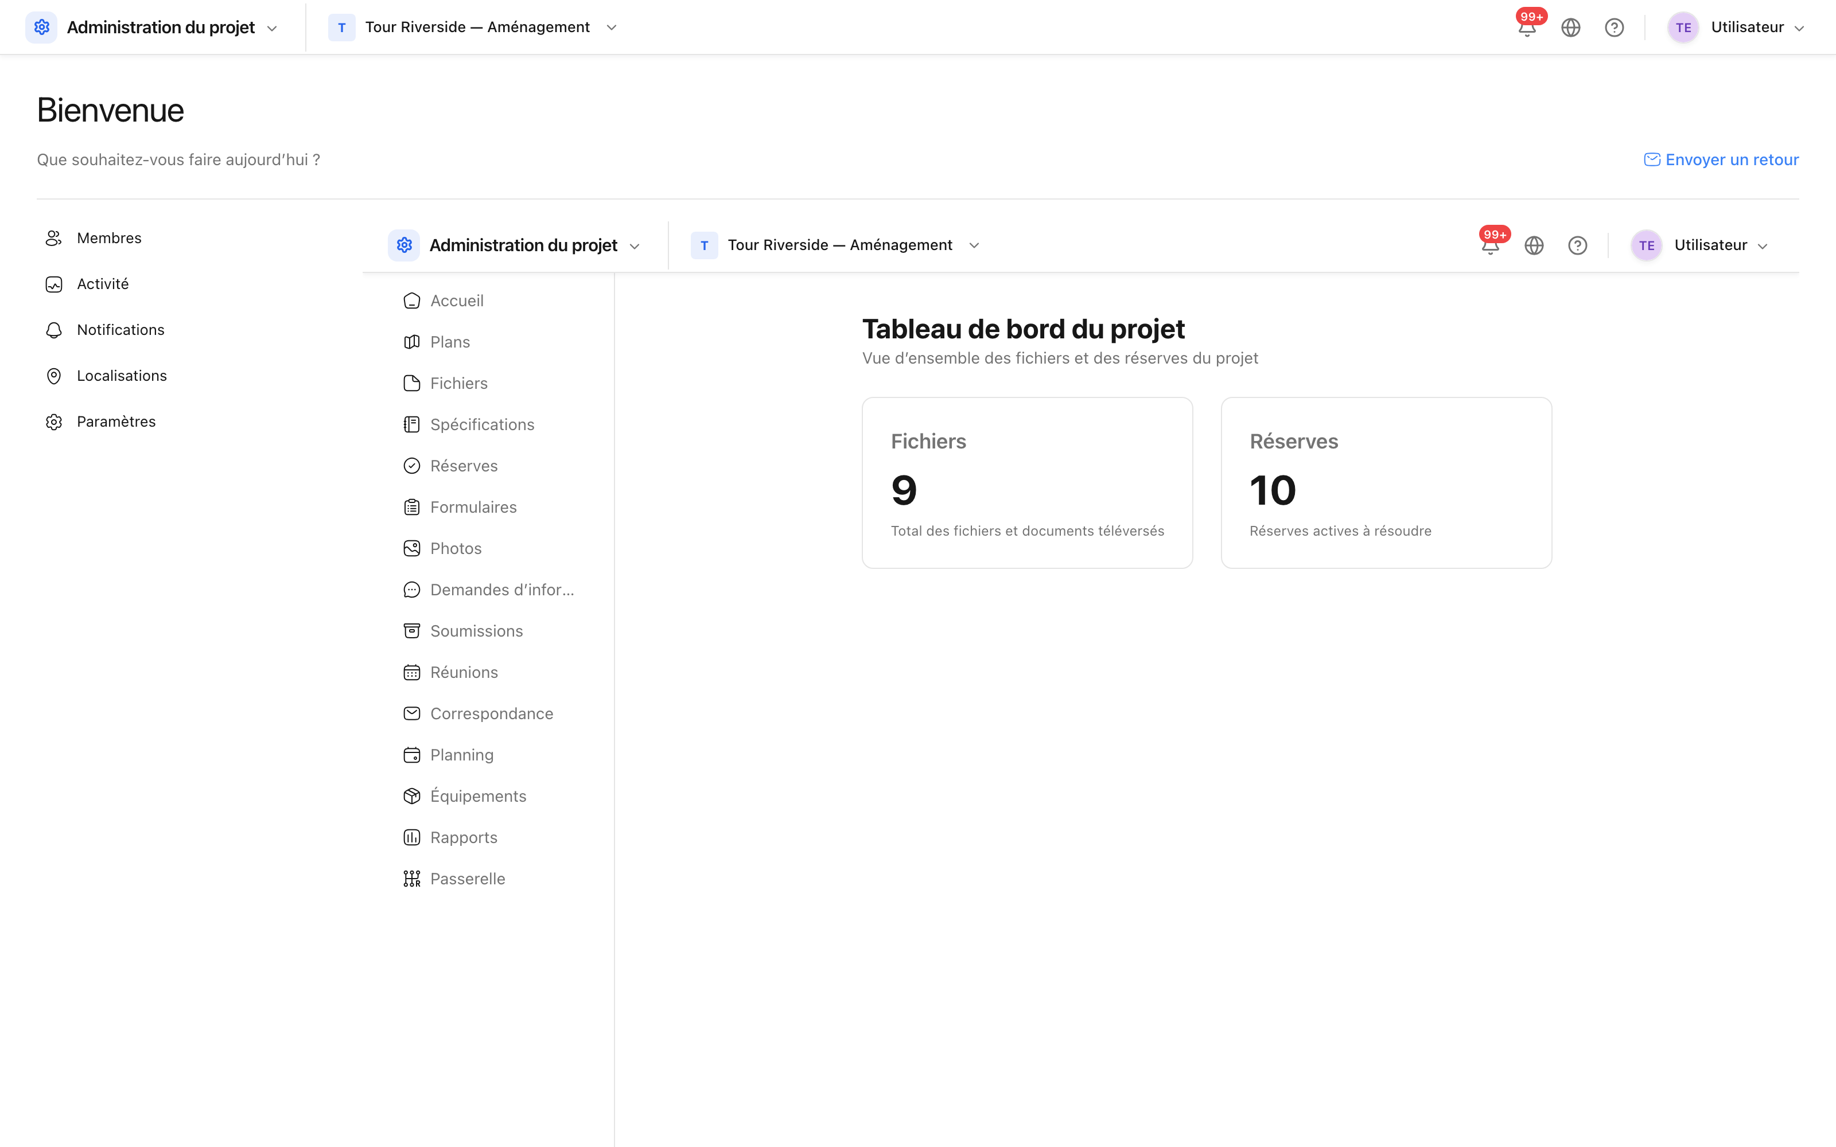This screenshot has width=1836, height=1147.
Task: Expand Administration du projet dropdown in embedded preview
Action: (515, 246)
